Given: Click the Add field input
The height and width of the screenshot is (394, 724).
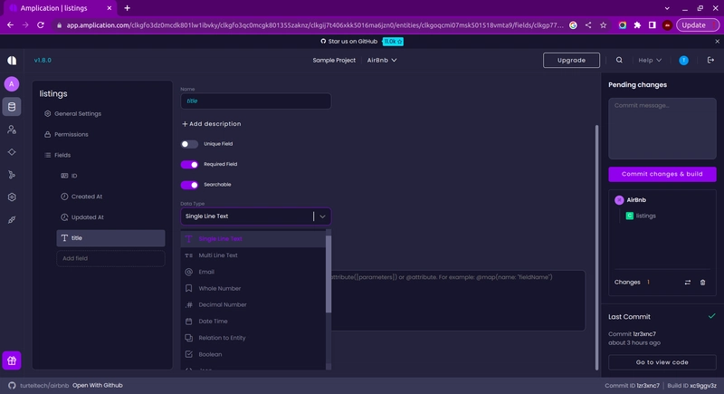Looking at the screenshot, I should point(110,259).
